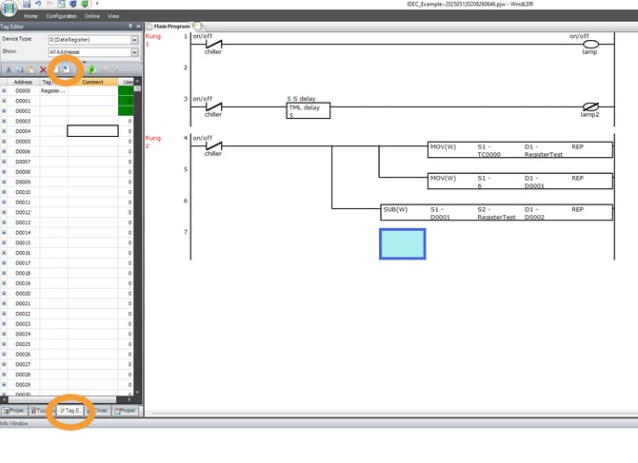Click the Save icon in quick access bar
Screen dimensions: 638x463
click(x=27, y=4)
